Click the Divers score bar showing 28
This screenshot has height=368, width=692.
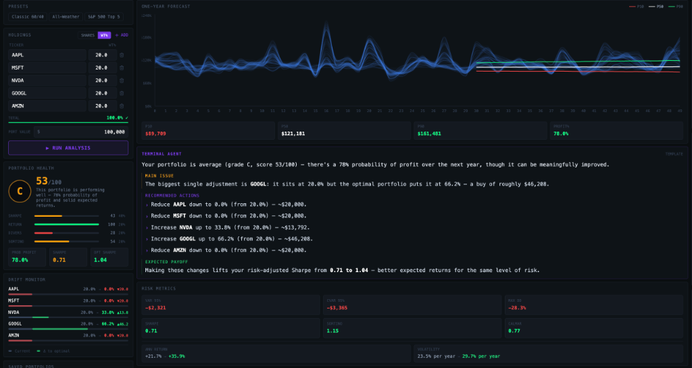67,233
